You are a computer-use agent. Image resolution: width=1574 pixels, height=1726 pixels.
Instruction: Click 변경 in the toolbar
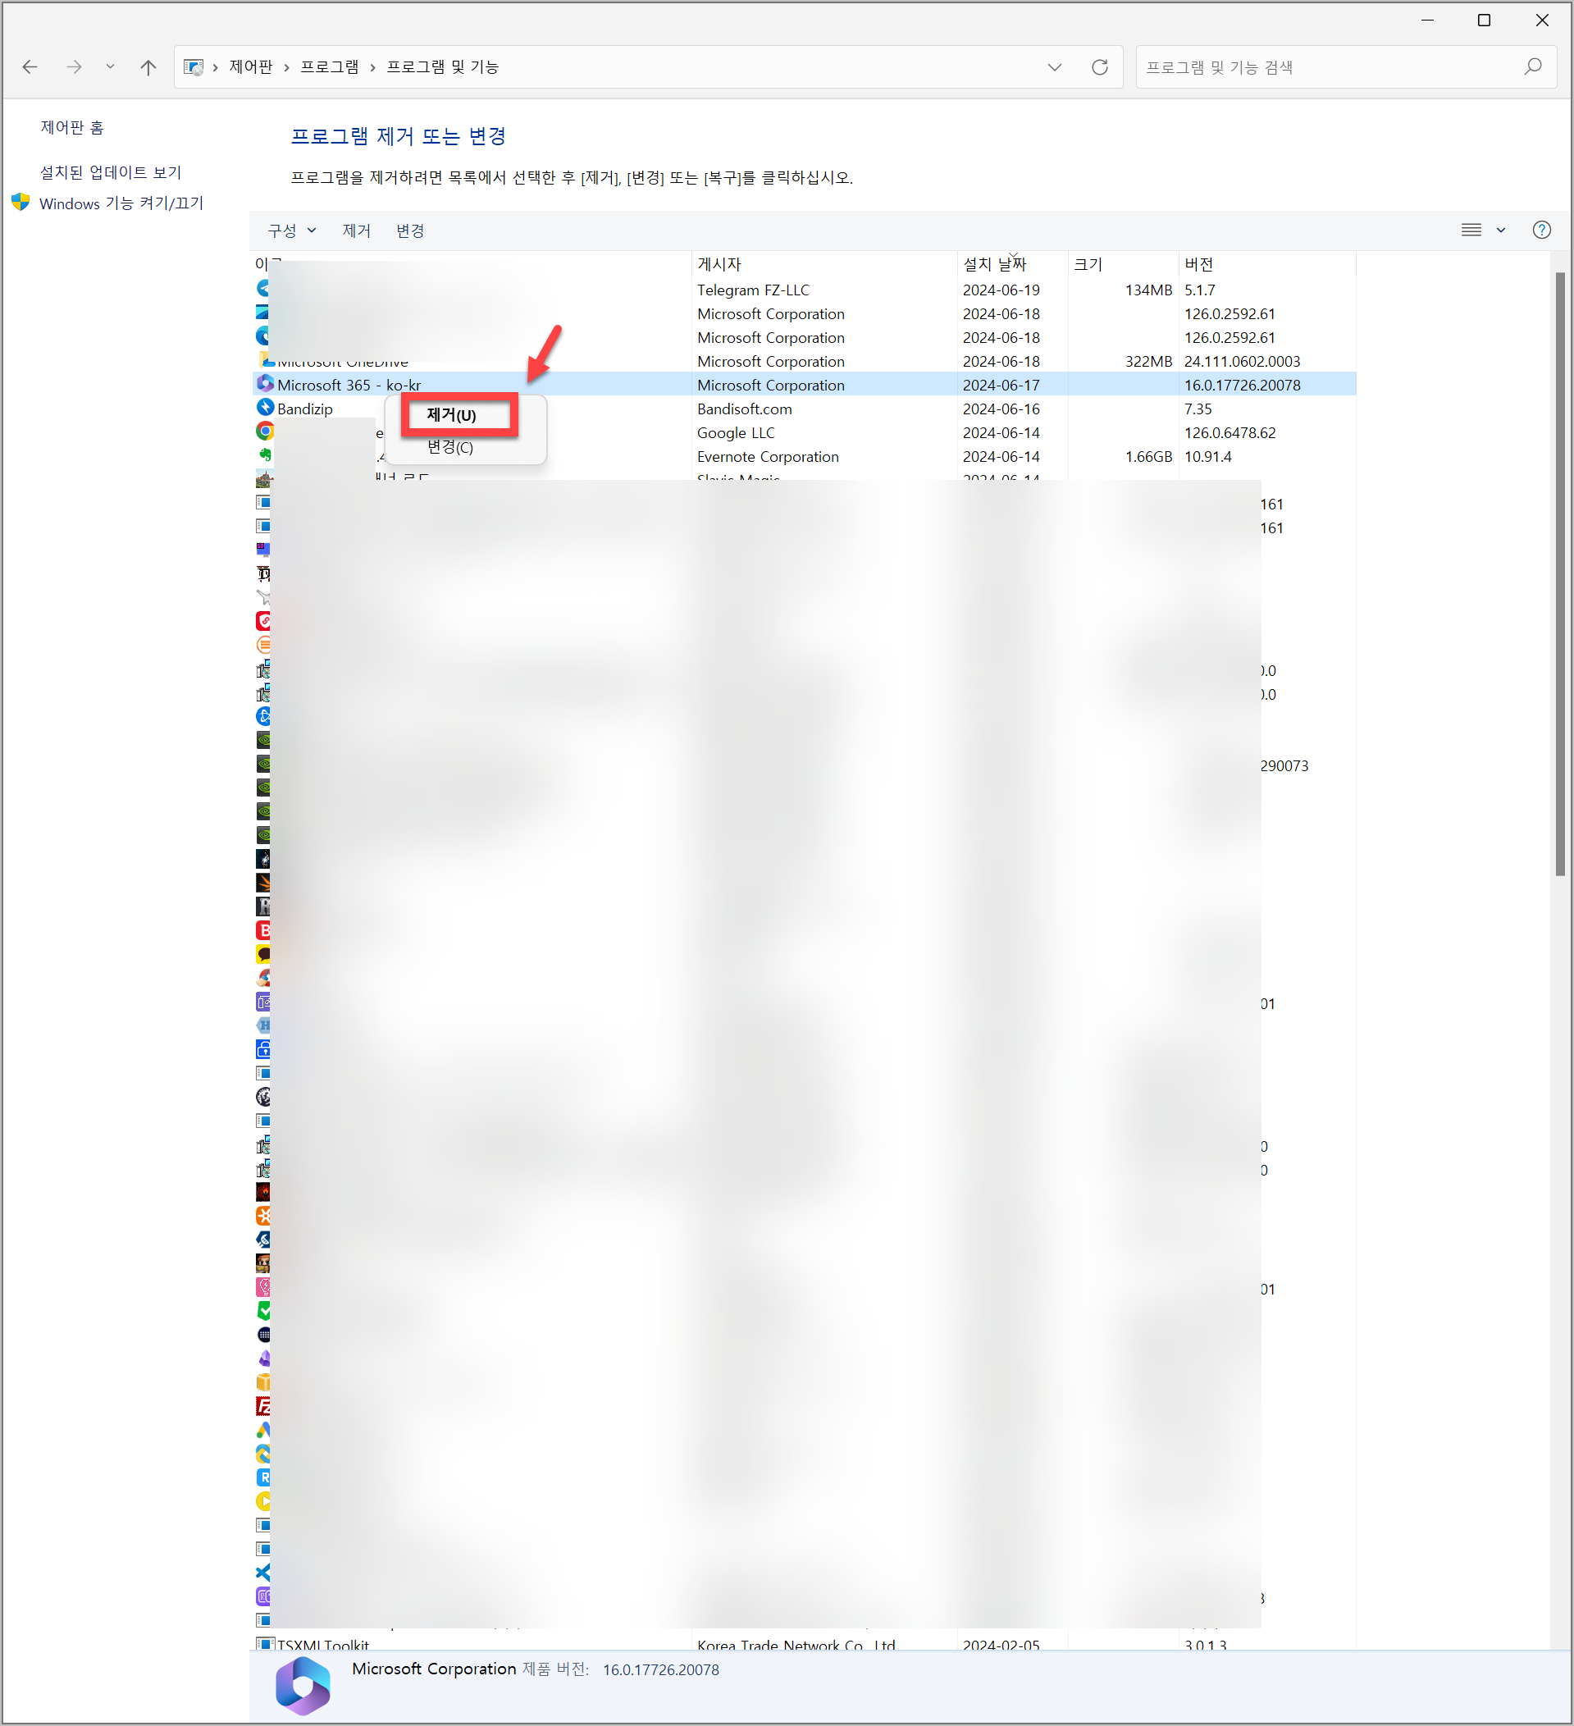[410, 231]
